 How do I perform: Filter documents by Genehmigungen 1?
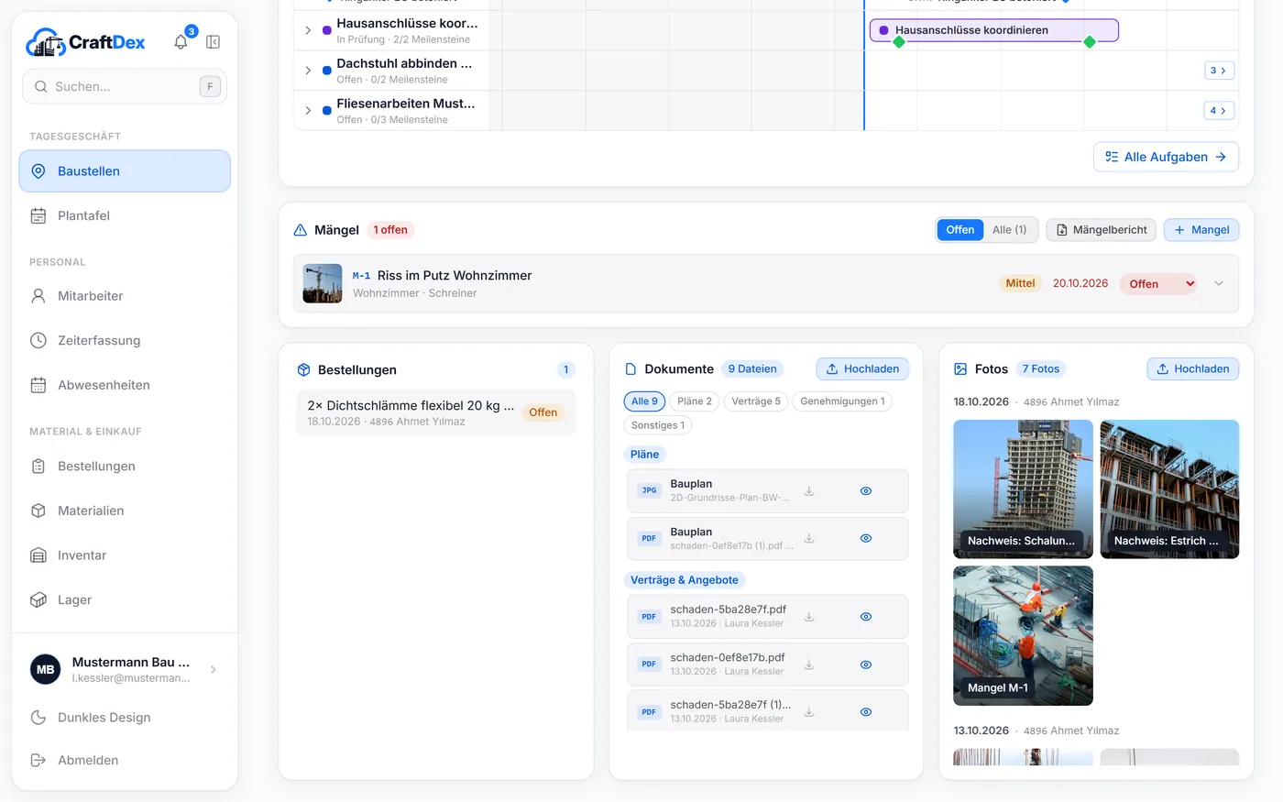[842, 401]
